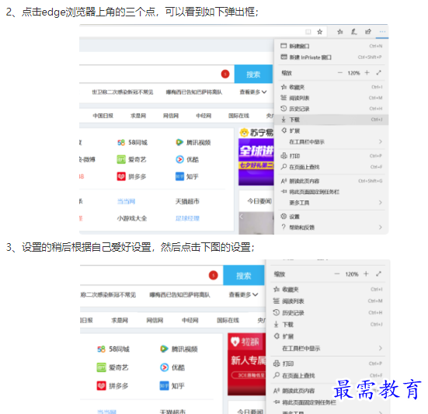Expand 帮助和反馈 submenu in upper Edge menu
428x414 pixels.
[x=332, y=228]
